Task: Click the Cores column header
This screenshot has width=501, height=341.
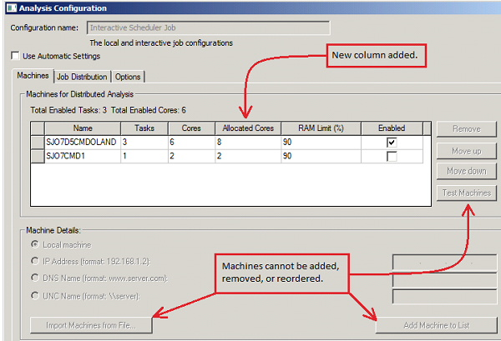Action: [x=192, y=128]
